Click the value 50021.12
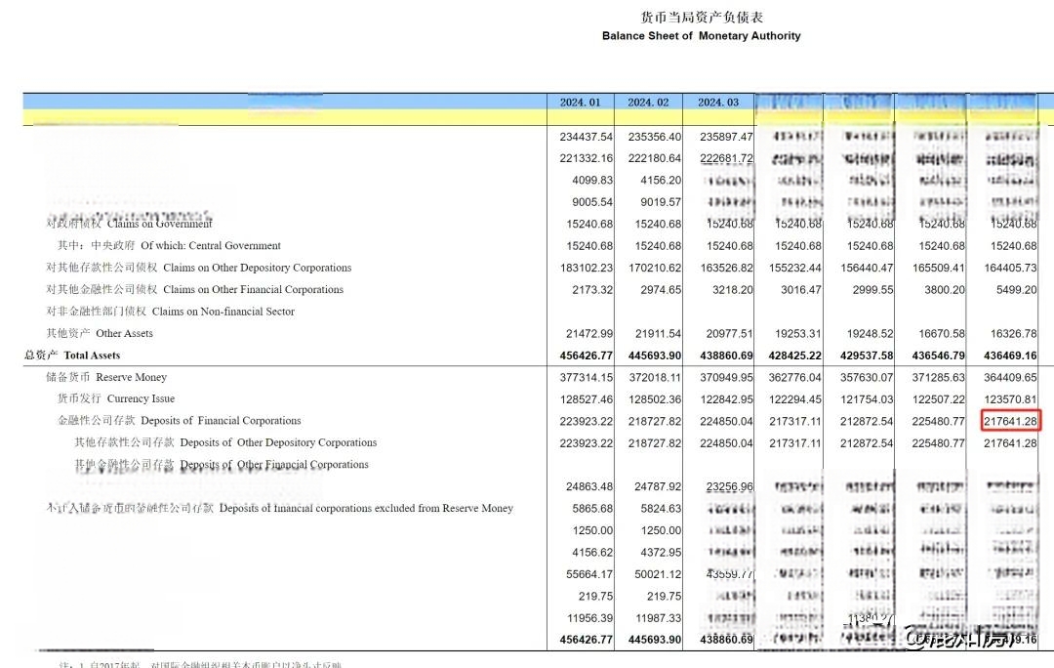This screenshot has height=668, width=1054. [658, 574]
